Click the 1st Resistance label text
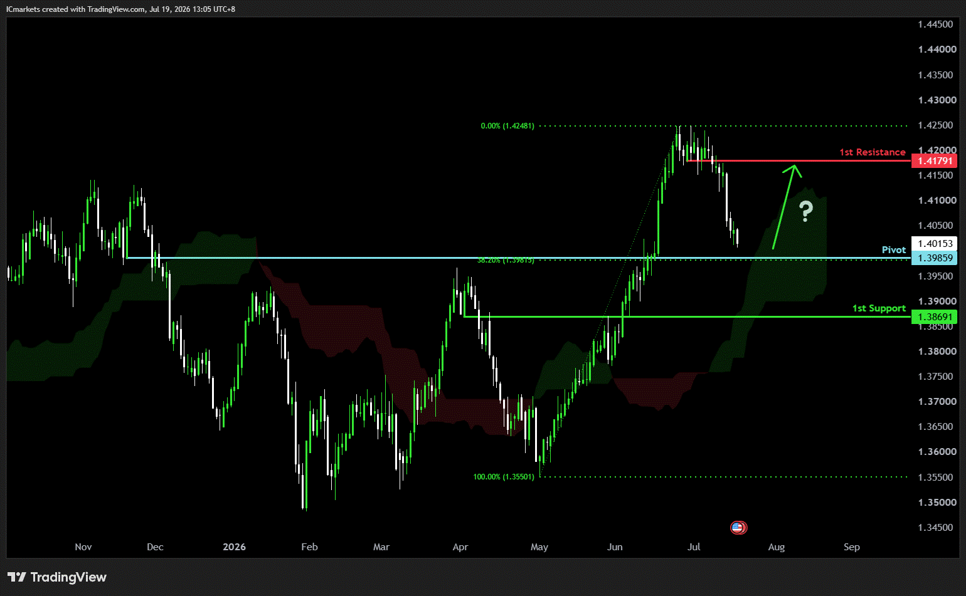Image resolution: width=966 pixels, height=596 pixels. coord(873,152)
